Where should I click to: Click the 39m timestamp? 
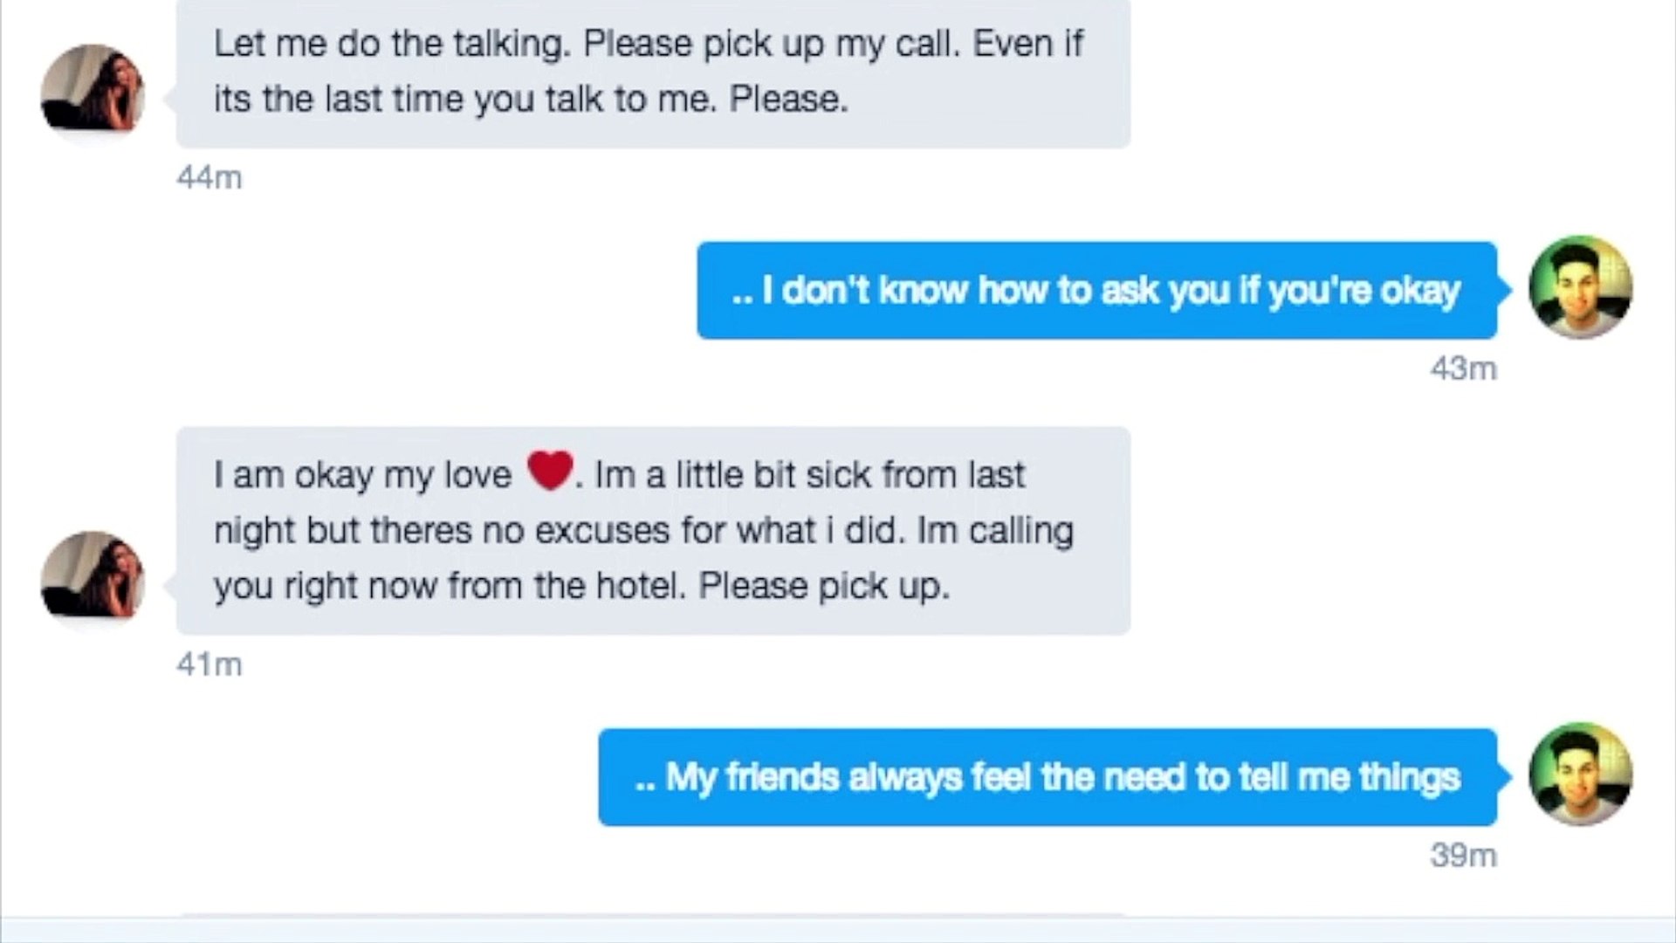tap(1463, 856)
